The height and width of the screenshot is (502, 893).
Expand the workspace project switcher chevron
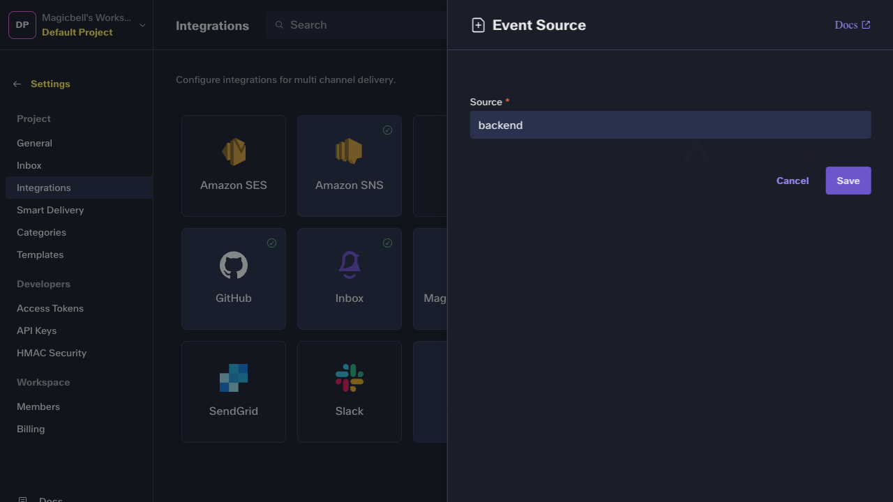[x=142, y=25]
